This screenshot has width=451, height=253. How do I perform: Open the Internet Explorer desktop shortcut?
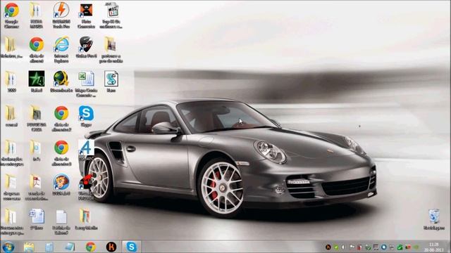tap(61, 44)
